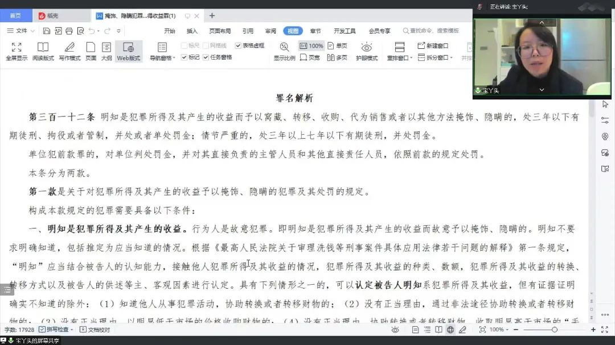
Task: Select the Page view (页面) icon
Action: click(x=91, y=51)
